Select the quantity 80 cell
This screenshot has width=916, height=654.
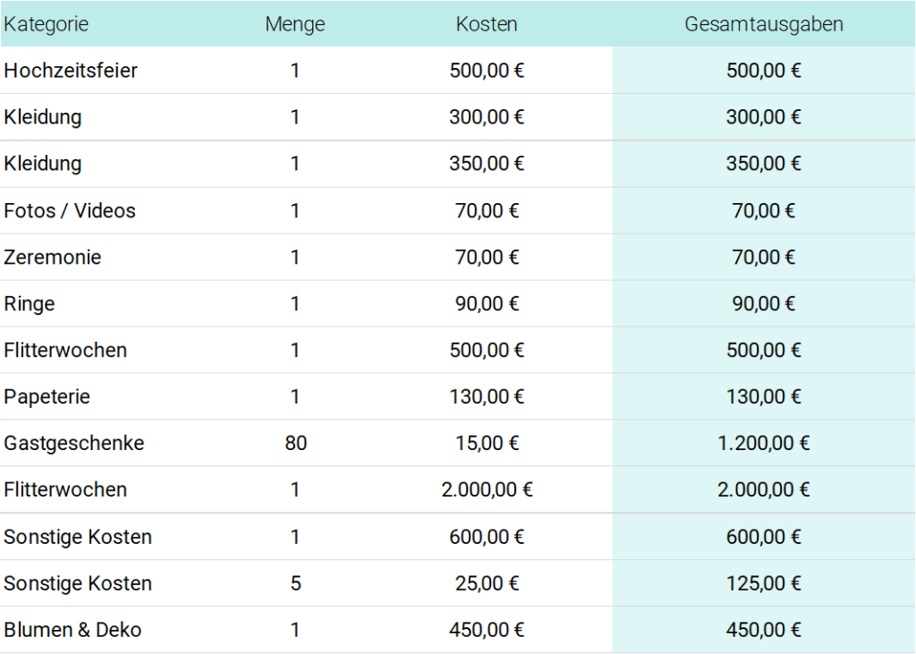coord(295,444)
